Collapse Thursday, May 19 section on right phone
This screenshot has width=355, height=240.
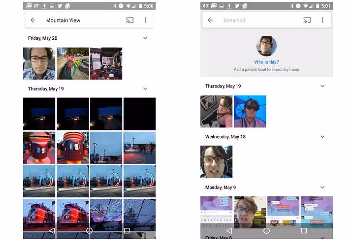[322, 86]
